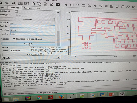
Task: Click the Edit Geometry toolbar icon
Action: [x=39, y=4]
